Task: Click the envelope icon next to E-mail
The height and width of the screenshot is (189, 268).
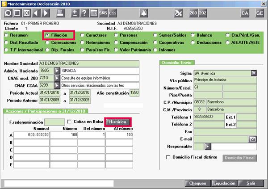Action: [253, 139]
